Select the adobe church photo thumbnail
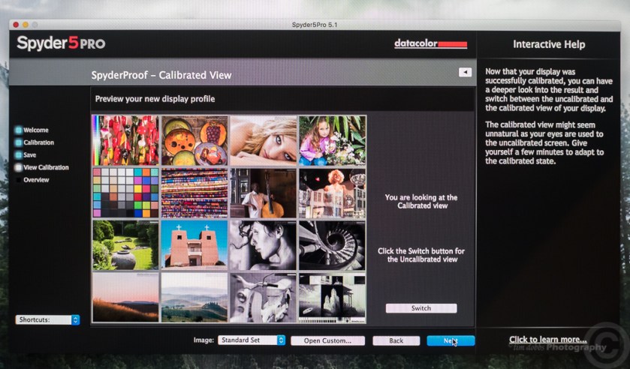 click(x=194, y=245)
